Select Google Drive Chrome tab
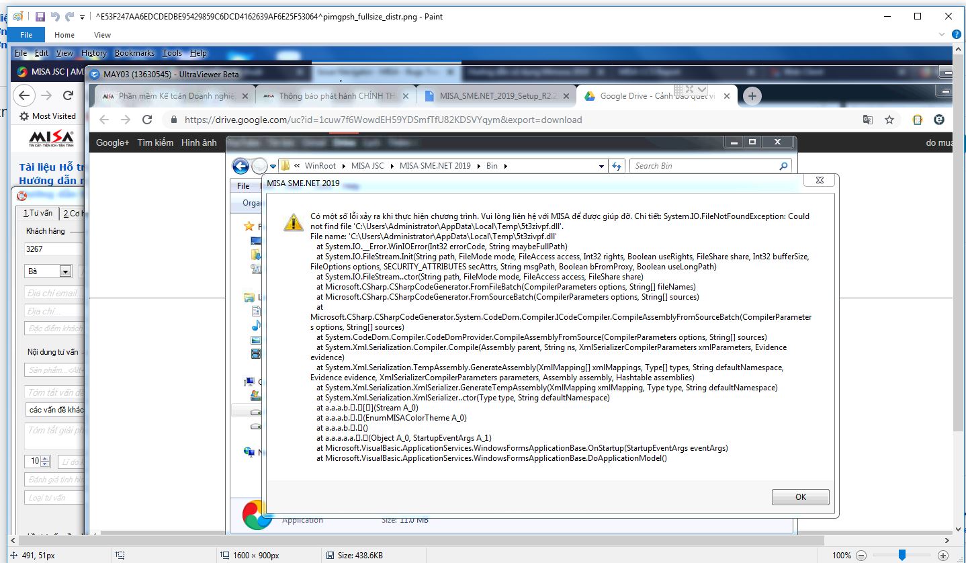 (656, 96)
